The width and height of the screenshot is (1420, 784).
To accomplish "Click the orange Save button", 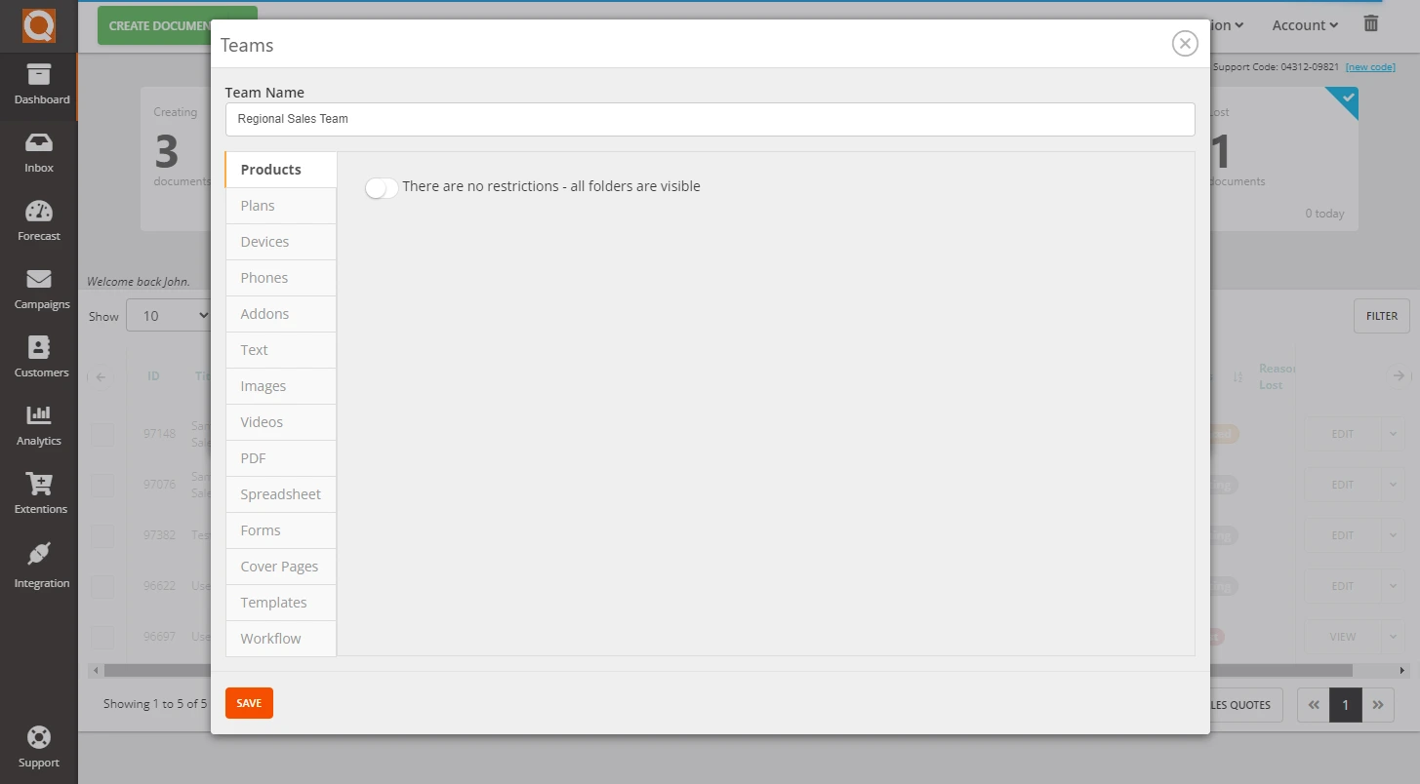I will (x=249, y=703).
